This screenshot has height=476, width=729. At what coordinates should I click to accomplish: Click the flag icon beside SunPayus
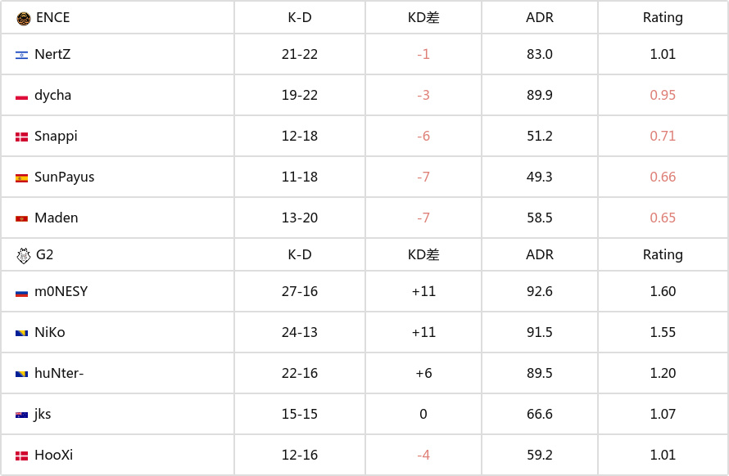pyautogui.click(x=21, y=177)
